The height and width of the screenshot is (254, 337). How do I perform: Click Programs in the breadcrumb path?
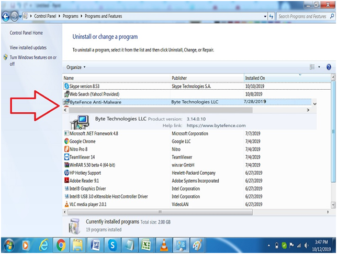coord(71,16)
